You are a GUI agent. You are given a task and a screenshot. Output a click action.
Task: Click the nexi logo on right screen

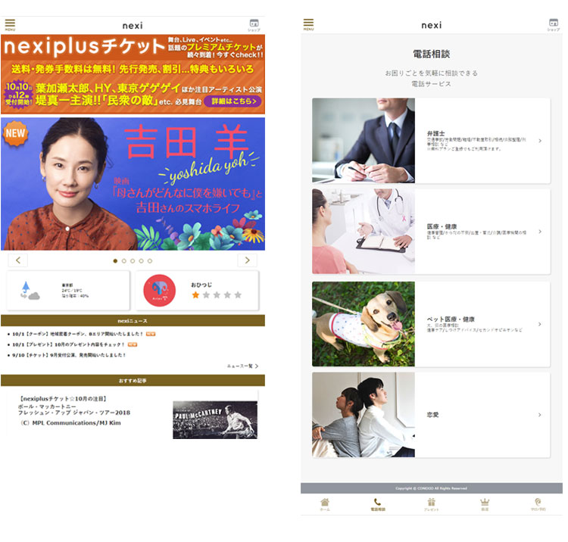point(431,25)
